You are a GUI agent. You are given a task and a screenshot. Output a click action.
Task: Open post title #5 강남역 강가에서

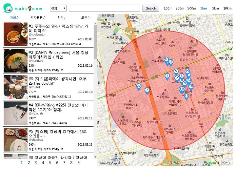tap(58, 134)
